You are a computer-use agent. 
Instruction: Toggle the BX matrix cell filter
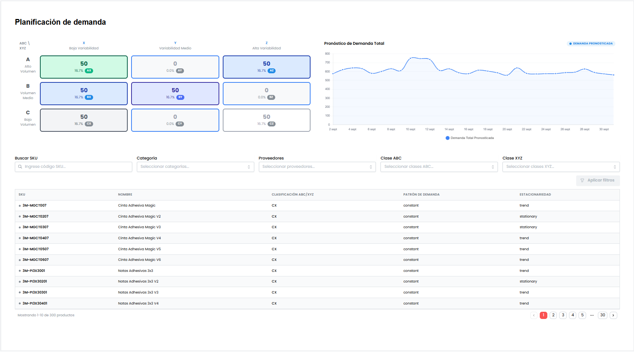[x=84, y=93]
